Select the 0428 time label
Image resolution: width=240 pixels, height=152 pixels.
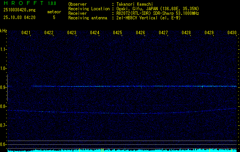tap(186, 33)
